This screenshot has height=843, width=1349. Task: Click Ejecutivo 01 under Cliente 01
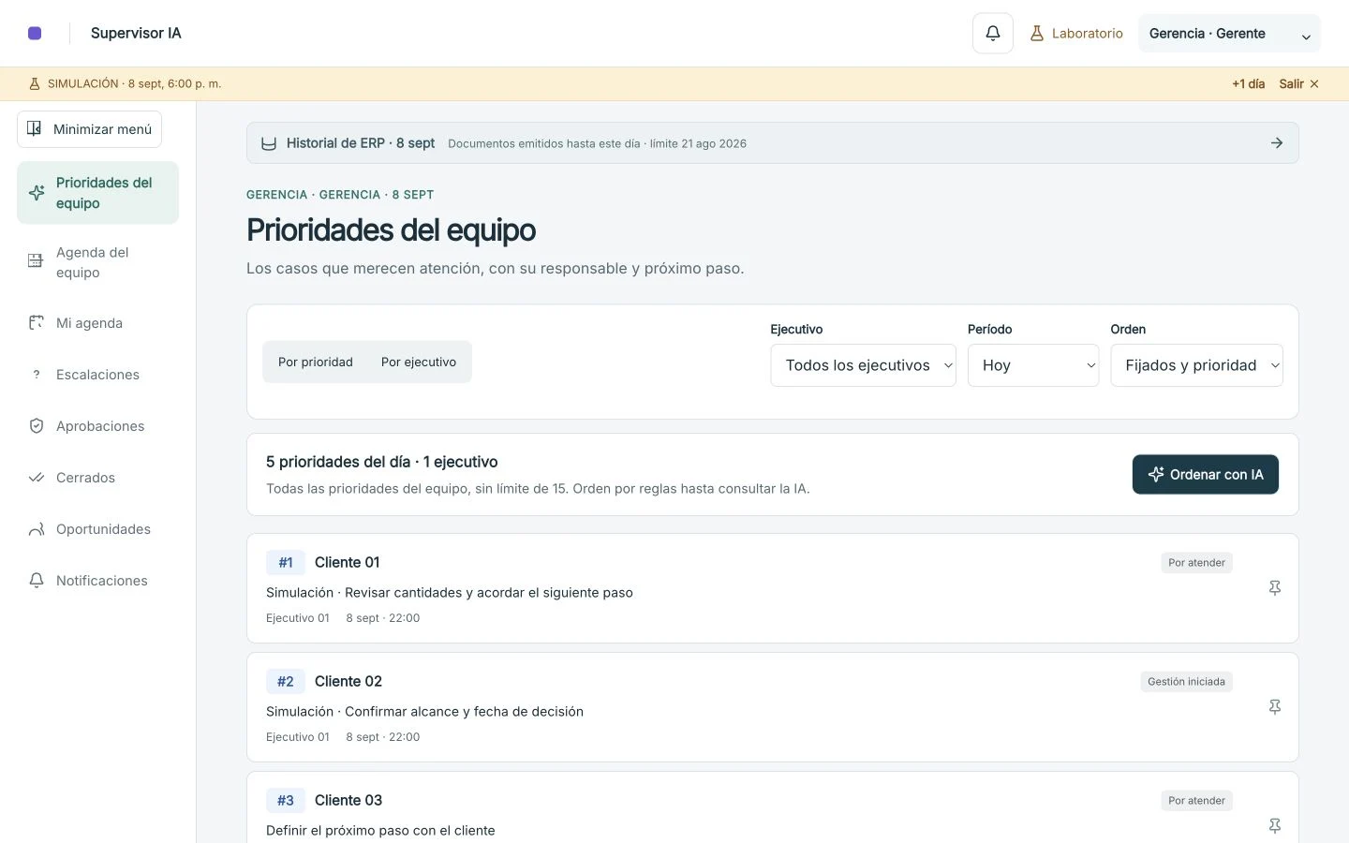point(298,618)
